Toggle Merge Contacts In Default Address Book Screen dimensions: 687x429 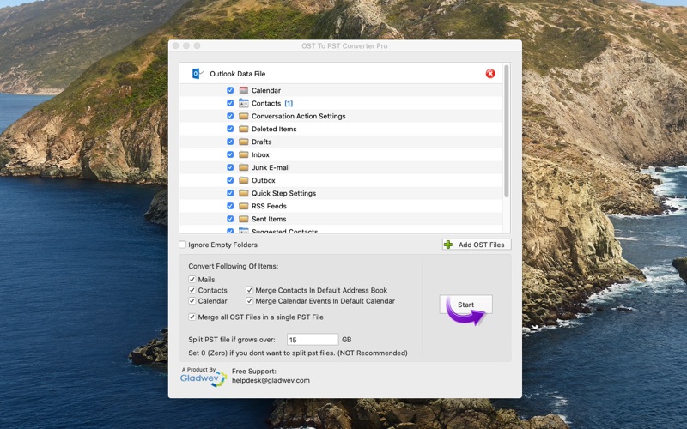coord(249,290)
